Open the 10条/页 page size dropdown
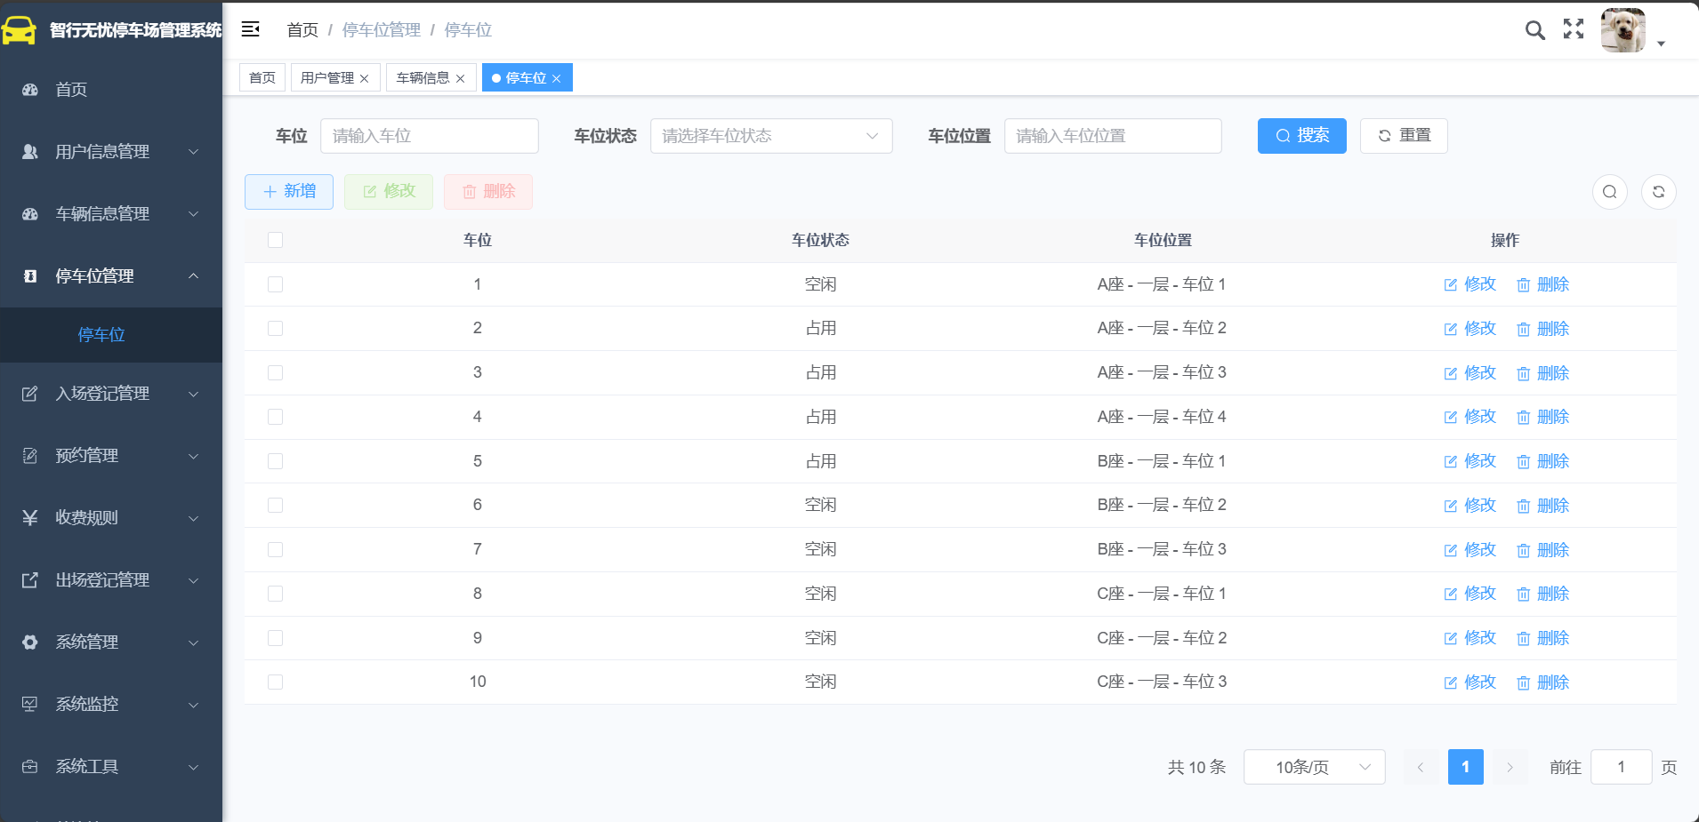 click(1315, 767)
